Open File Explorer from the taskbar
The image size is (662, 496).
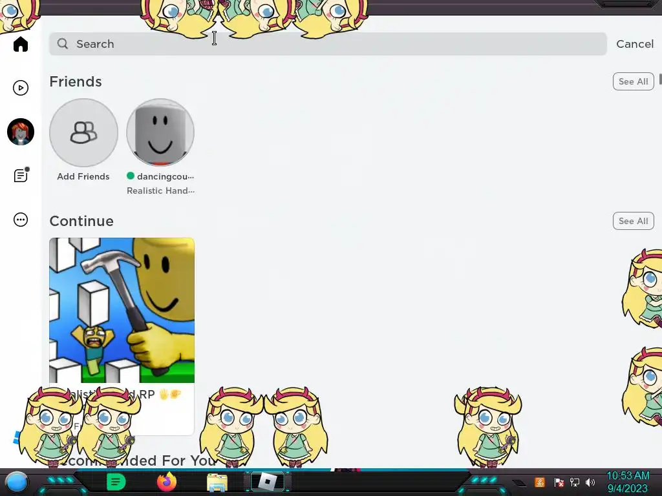(x=217, y=482)
